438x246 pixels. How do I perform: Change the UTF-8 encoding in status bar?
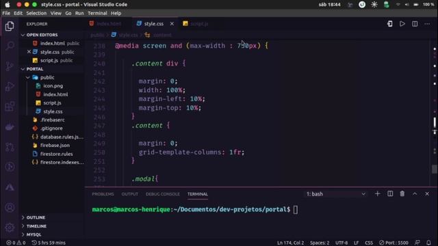point(342,243)
